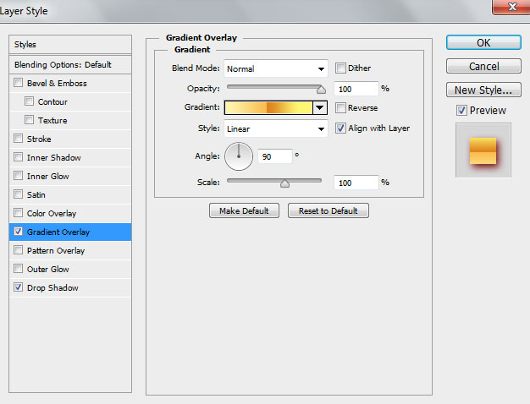Select the Pattern Overlay row label
Viewport: 530px width, 404px height.
pos(56,251)
